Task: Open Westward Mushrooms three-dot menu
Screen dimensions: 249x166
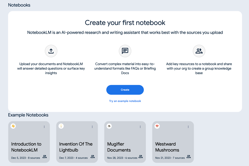Action: click(188, 127)
